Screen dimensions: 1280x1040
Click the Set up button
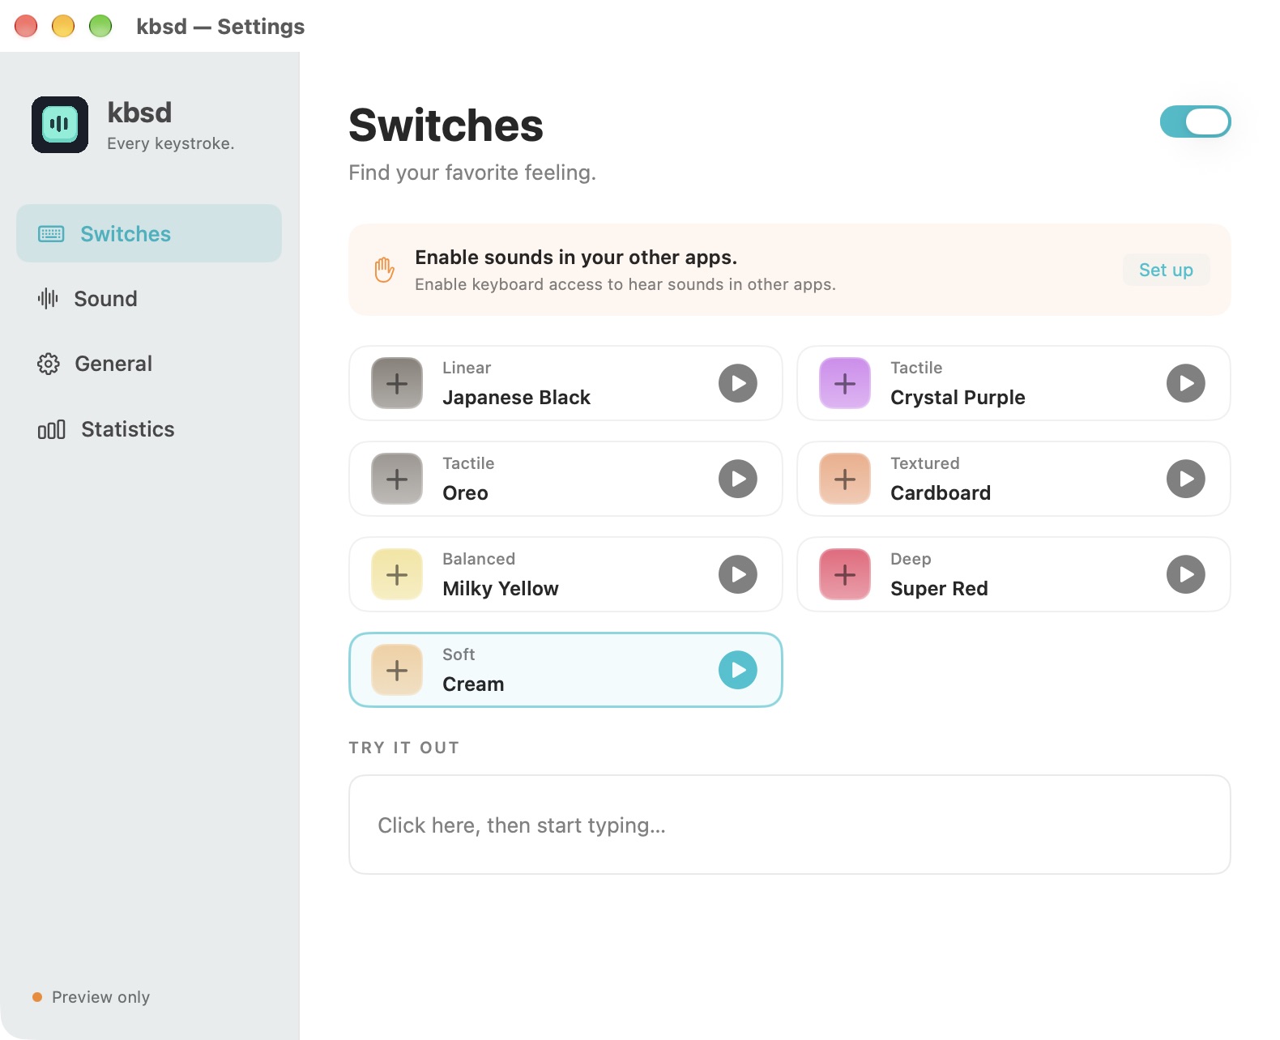(x=1166, y=270)
